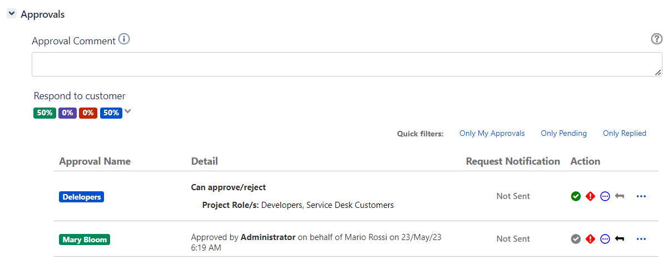Click green approve icon in Delelopers row
This screenshot has width=663, height=265.
[576, 196]
